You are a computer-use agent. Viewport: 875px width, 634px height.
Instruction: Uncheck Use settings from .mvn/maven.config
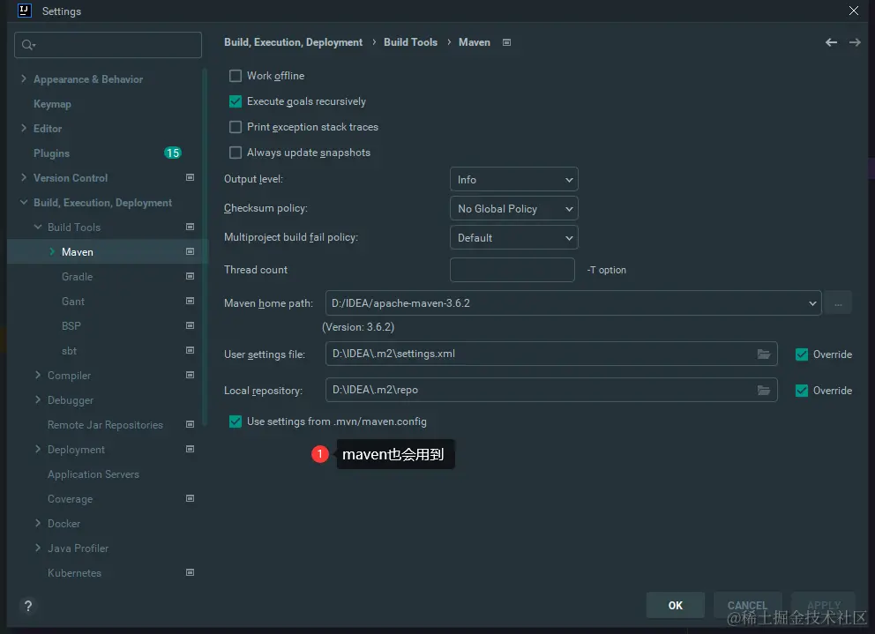click(236, 421)
